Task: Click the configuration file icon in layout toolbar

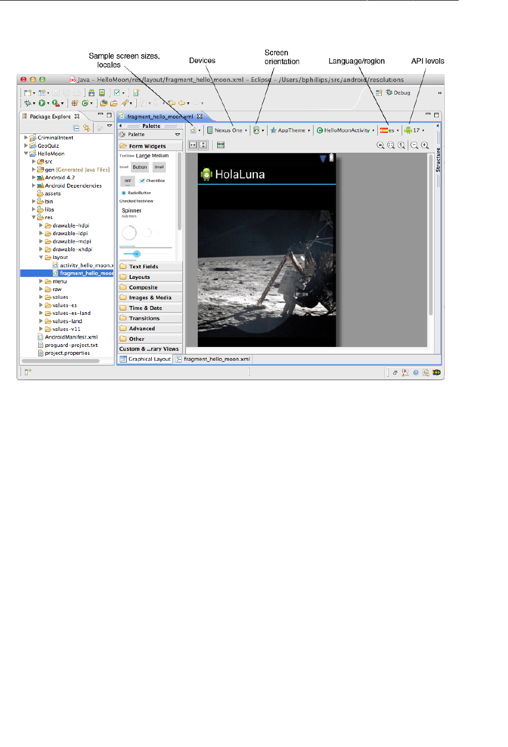Action: click(x=193, y=131)
